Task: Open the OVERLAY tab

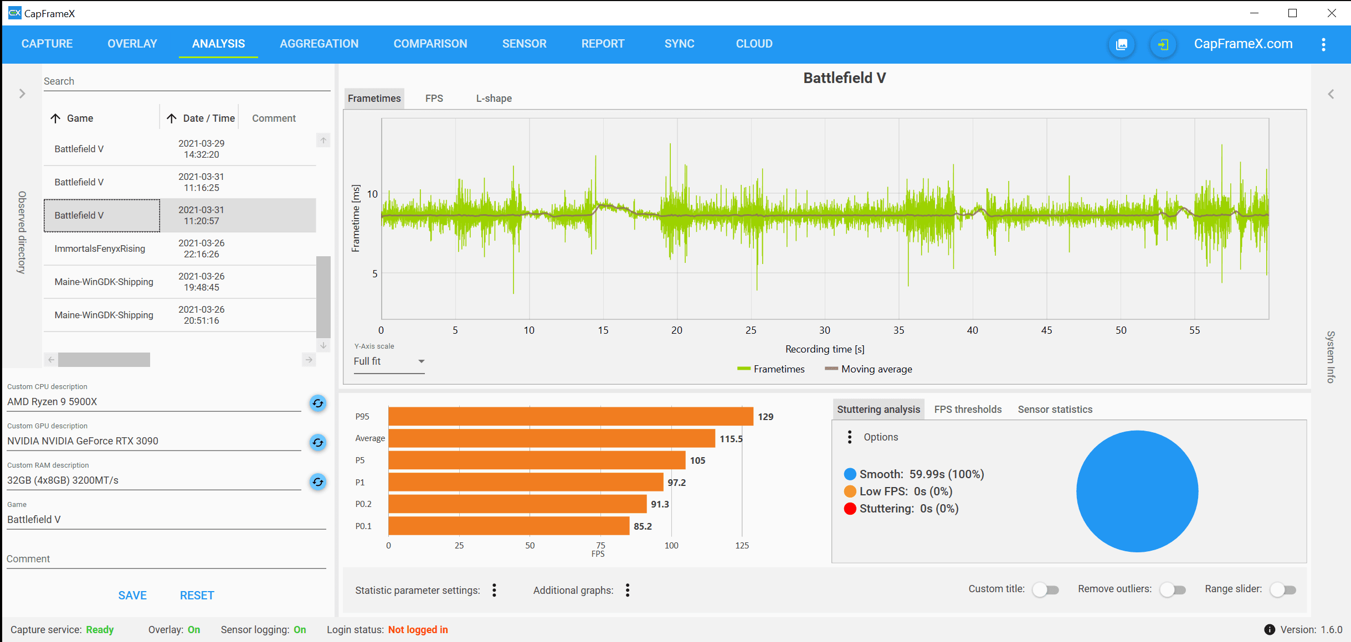Action: [132, 44]
